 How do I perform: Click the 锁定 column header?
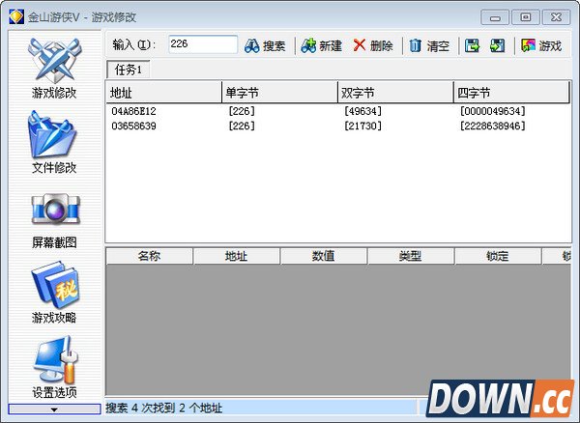(498, 256)
